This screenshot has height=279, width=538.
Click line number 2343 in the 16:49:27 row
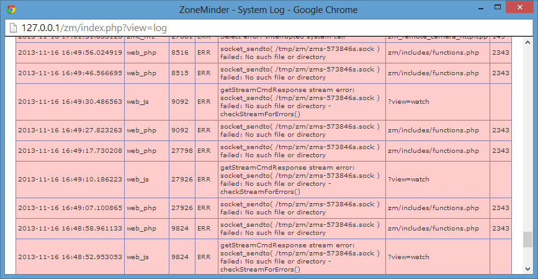pyautogui.click(x=501, y=130)
